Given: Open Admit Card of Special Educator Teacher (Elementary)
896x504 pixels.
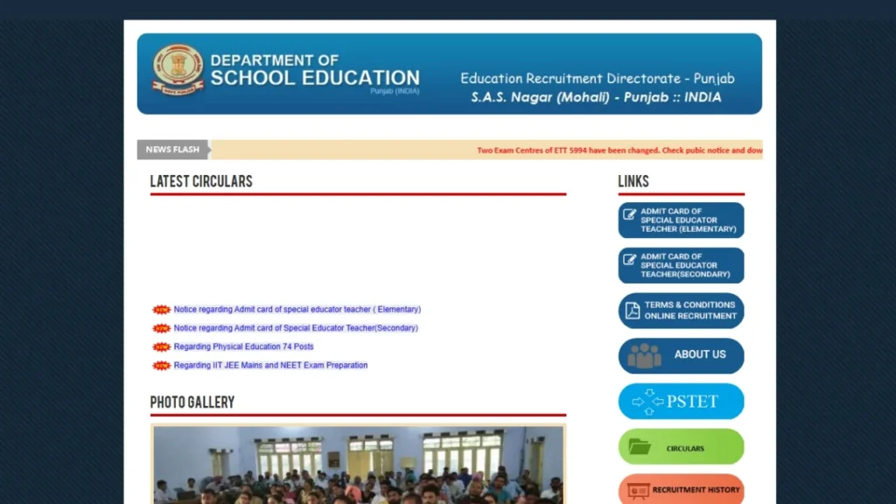Looking at the screenshot, I should pos(681,220).
